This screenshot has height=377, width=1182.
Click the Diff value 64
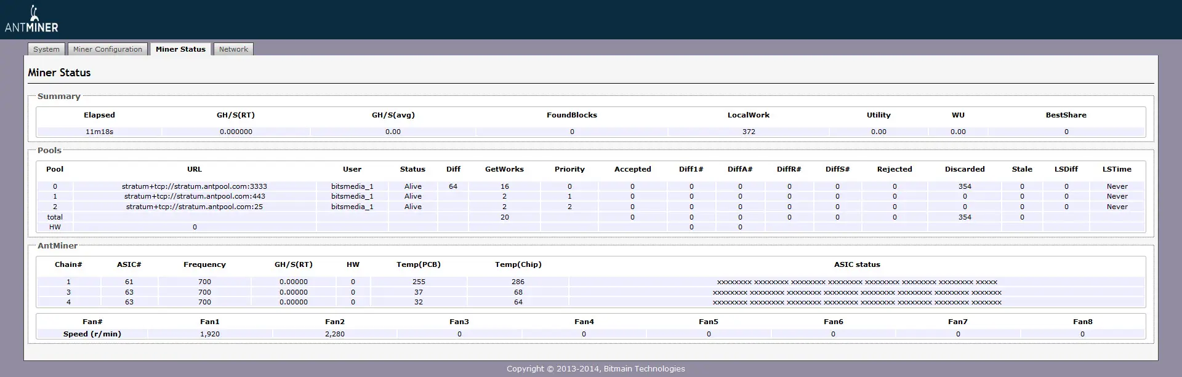453,186
